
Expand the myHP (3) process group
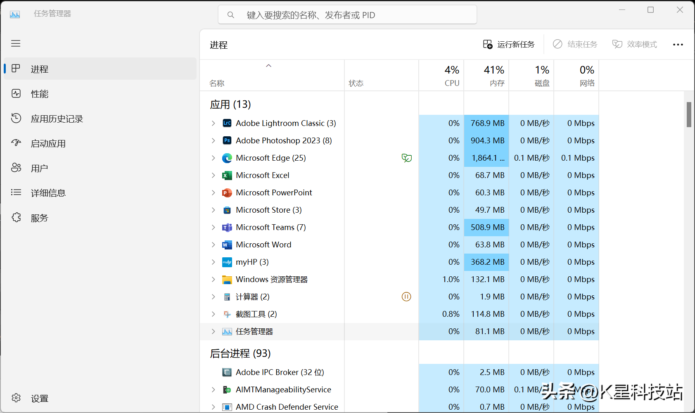213,262
